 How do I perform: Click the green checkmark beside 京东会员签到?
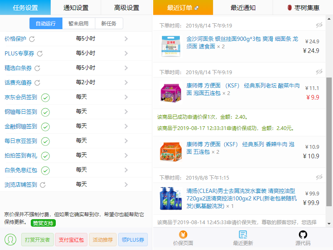click(45, 97)
